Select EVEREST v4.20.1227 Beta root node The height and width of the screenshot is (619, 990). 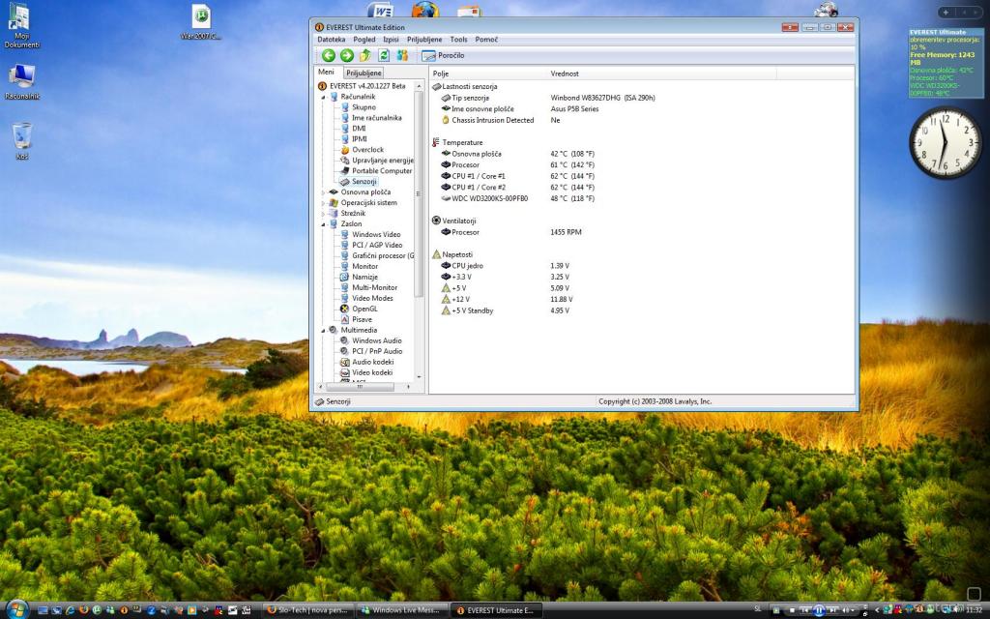(x=362, y=86)
